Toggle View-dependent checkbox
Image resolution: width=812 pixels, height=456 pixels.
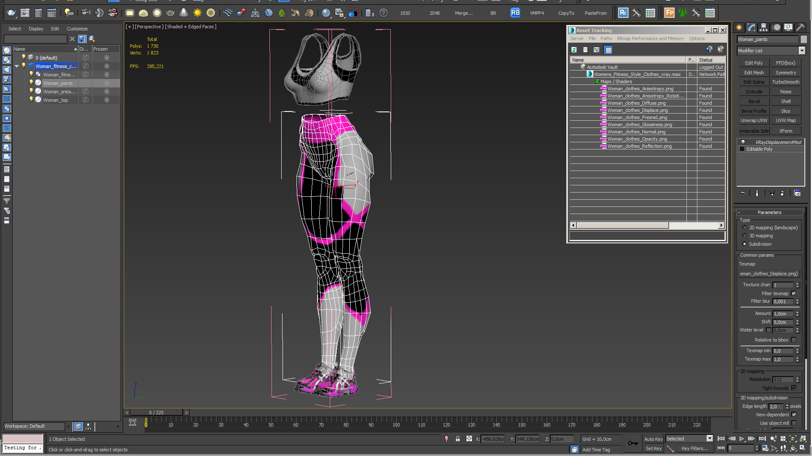[793, 415]
